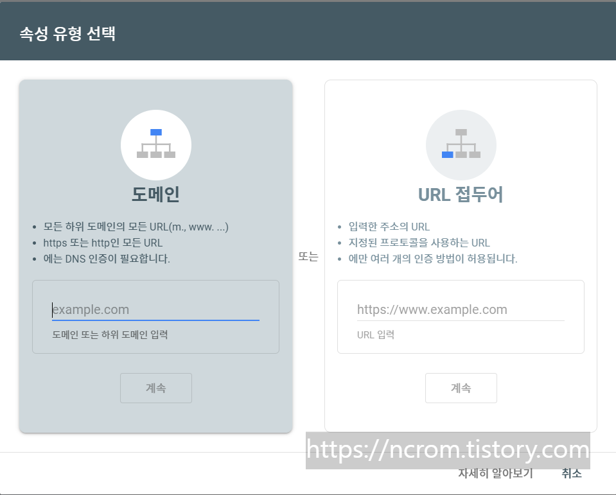Click 취소 to cancel the dialog
The image size is (616, 495).
pyautogui.click(x=572, y=473)
